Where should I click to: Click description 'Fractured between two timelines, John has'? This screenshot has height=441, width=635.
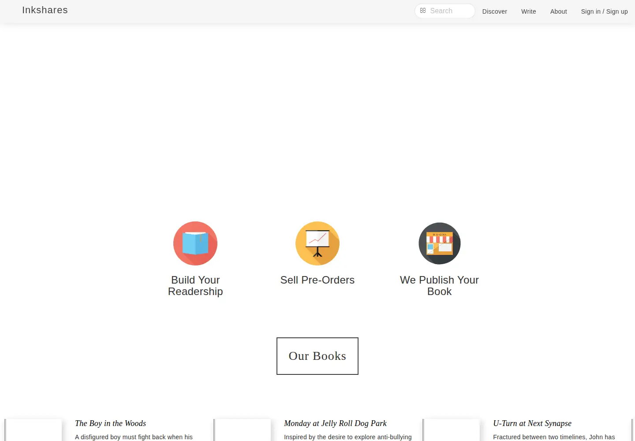[x=554, y=437]
